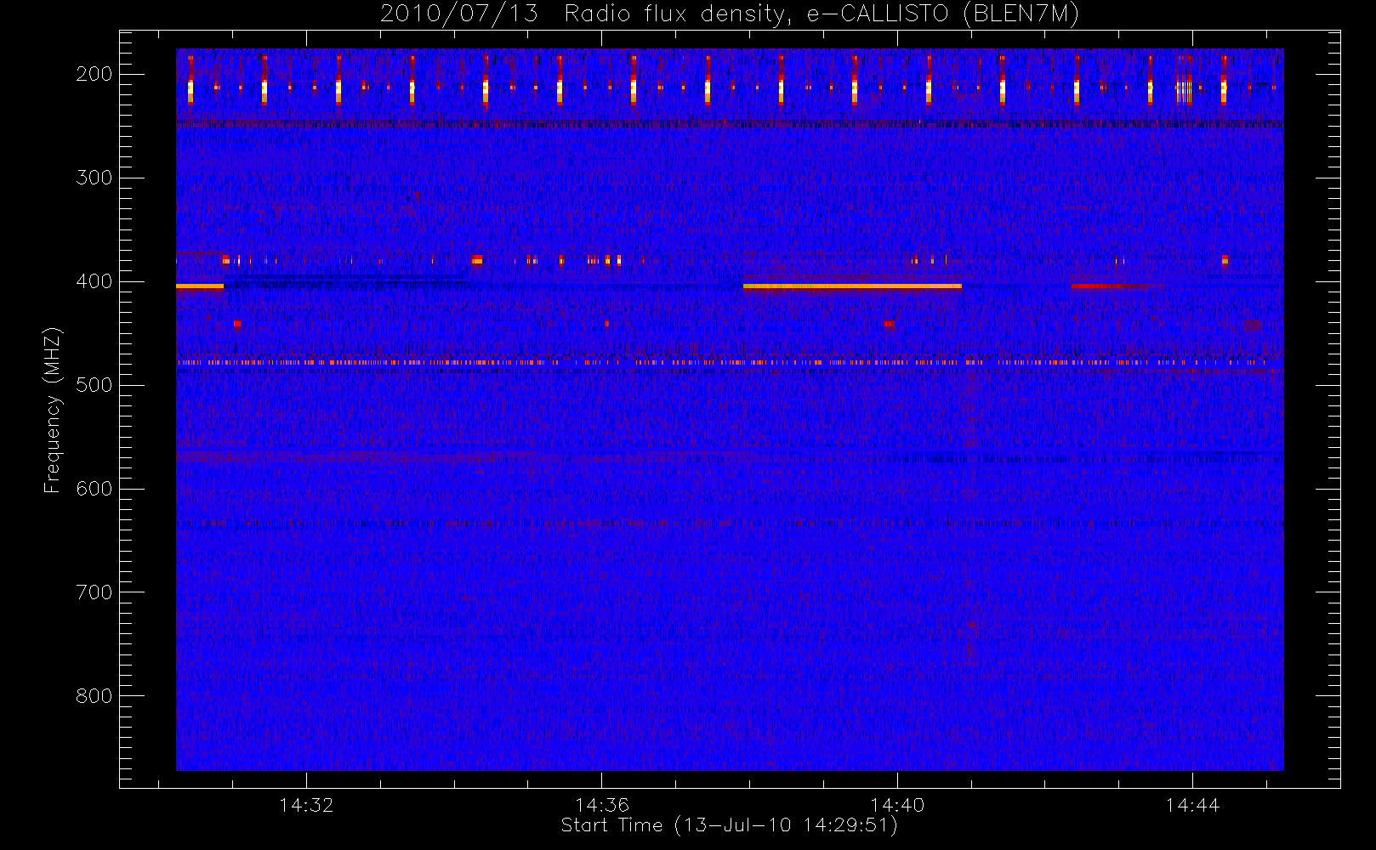Click the 800 frequency tick label
Image resolution: width=1376 pixels, height=850 pixels.
tap(94, 696)
